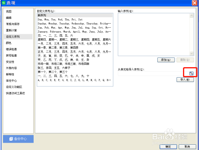The width and height of the screenshot is (199, 150).
Task: Select 自定义序列 in the sidebar
Action: tap(18, 37)
